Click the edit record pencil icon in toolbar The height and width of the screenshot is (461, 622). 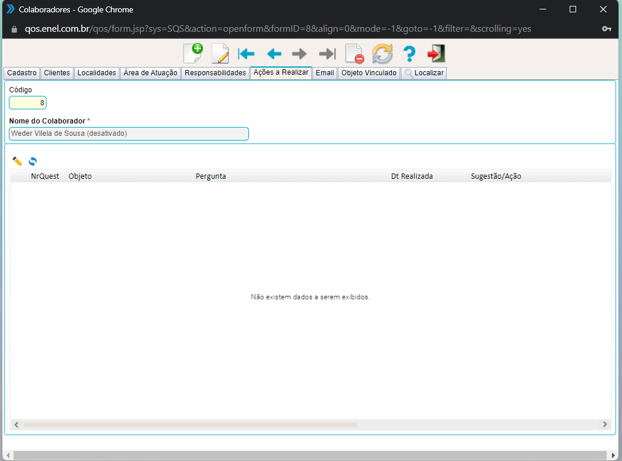coord(219,54)
